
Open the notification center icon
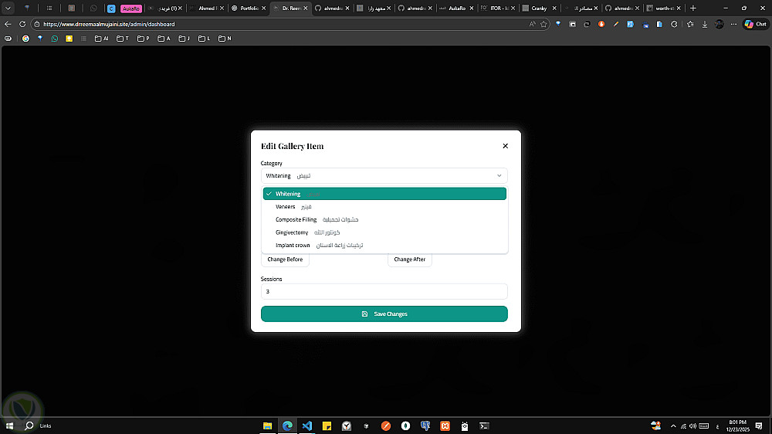[x=759, y=426]
